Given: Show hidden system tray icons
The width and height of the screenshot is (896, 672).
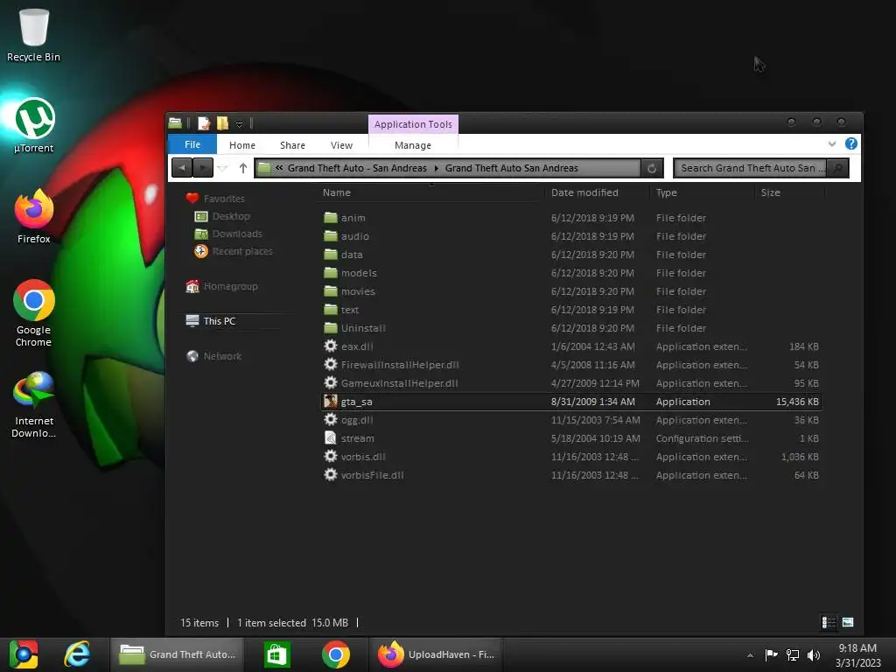Looking at the screenshot, I should coord(750,655).
